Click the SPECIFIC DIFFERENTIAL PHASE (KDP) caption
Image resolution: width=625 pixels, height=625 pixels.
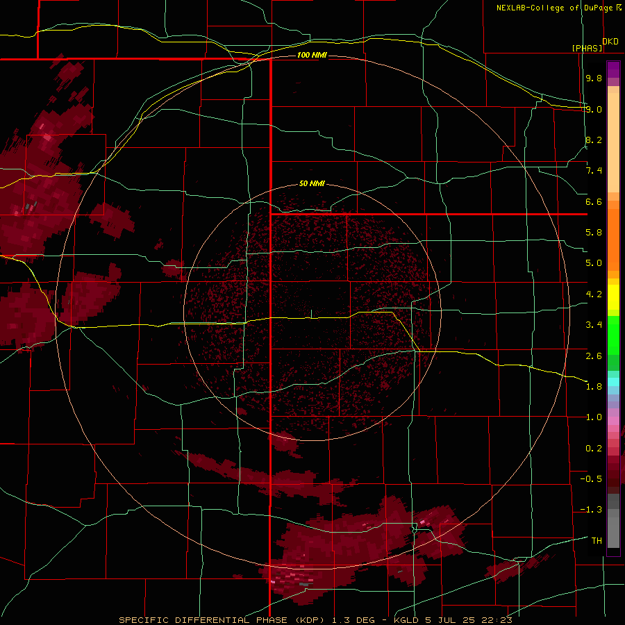223,620
